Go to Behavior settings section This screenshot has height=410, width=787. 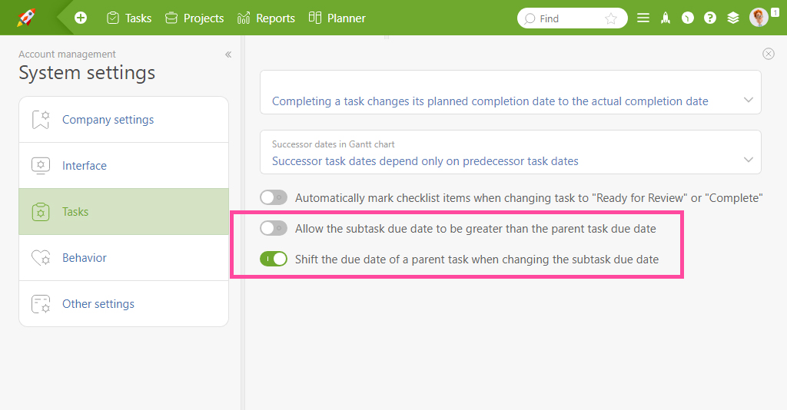[124, 258]
